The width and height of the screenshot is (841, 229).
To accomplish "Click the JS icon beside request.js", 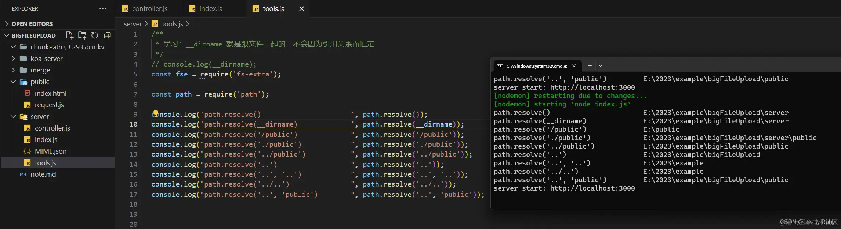I will point(27,105).
